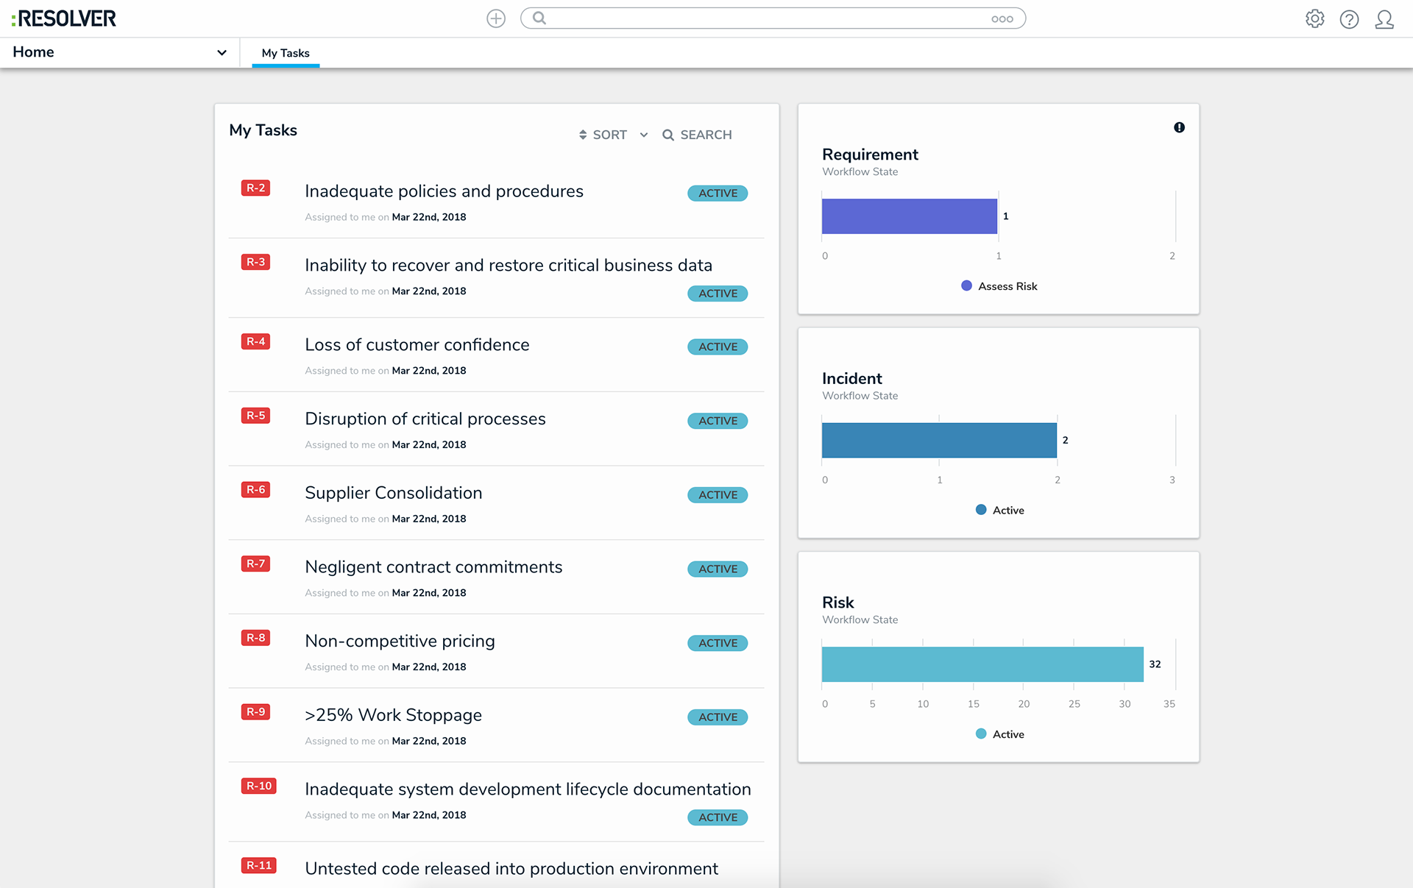
Task: Click the Resolver logo
Action: pos(64,18)
